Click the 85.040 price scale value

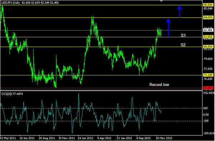tap(208, 9)
